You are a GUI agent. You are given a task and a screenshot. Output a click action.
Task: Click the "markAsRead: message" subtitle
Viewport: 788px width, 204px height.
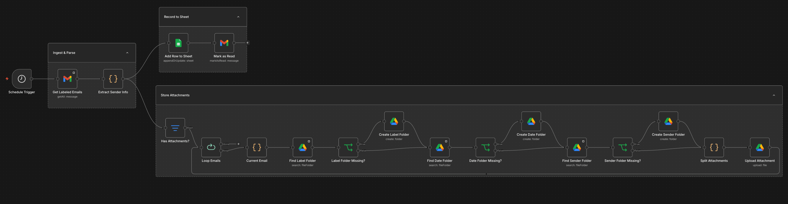click(x=224, y=61)
